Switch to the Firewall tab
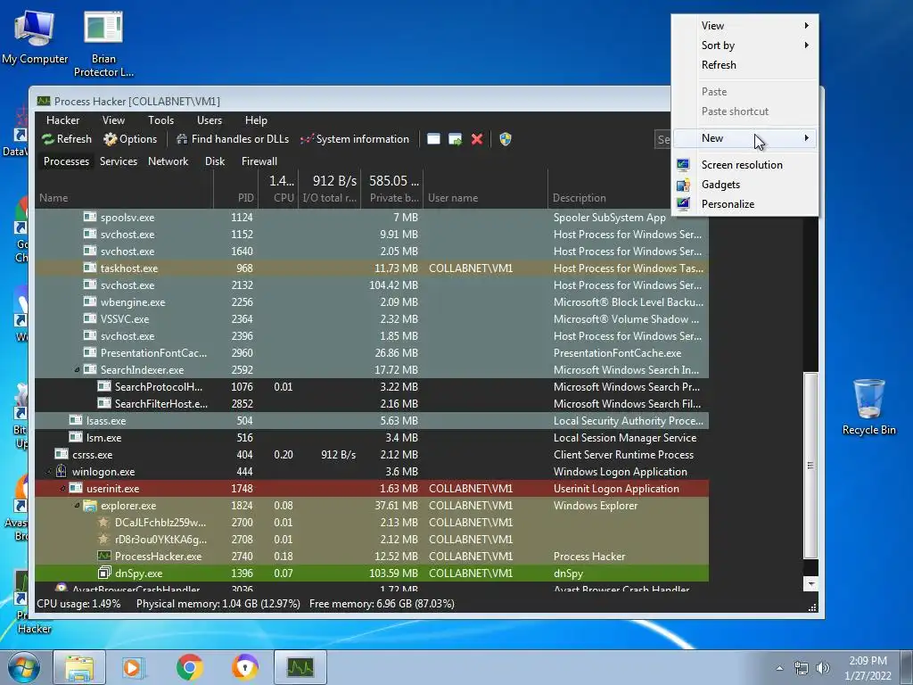The width and height of the screenshot is (913, 685). point(259,161)
